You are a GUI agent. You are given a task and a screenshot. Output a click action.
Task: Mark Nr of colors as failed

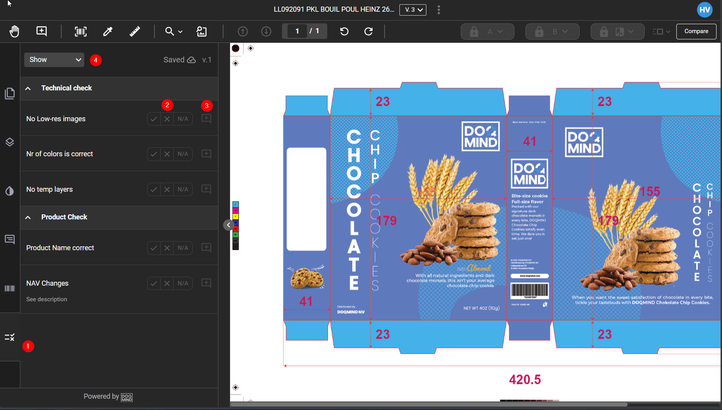[167, 154]
